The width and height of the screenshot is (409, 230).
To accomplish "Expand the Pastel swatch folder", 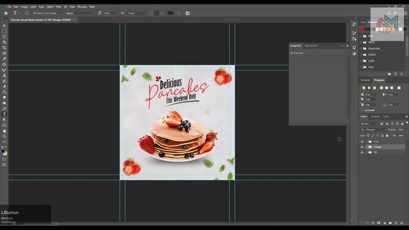I will [x=362, y=55].
